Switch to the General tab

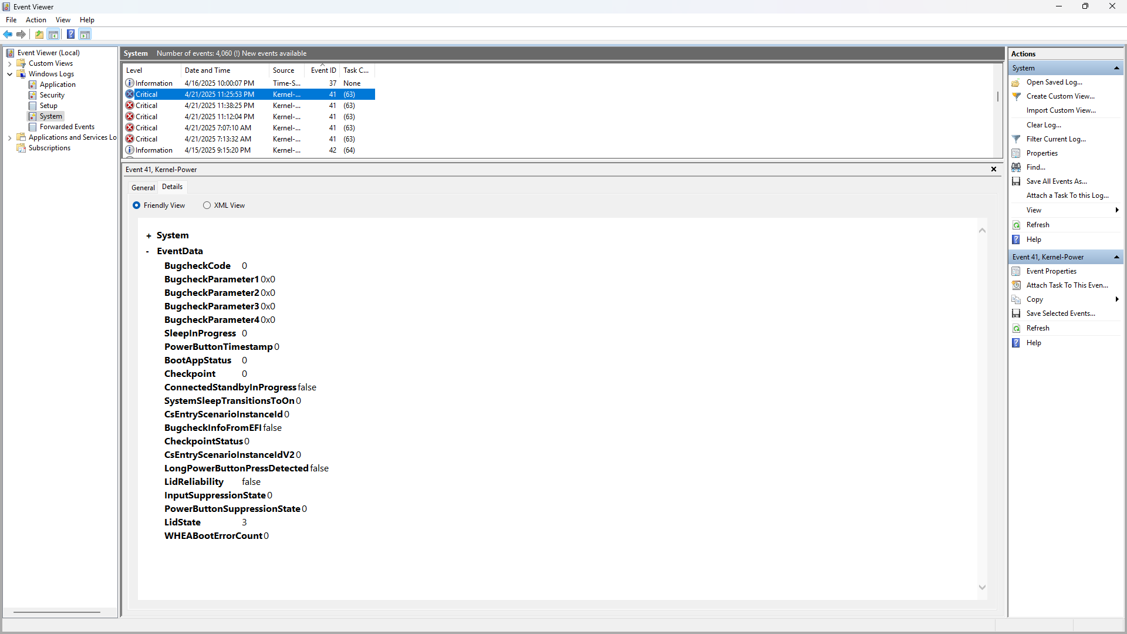tap(143, 188)
